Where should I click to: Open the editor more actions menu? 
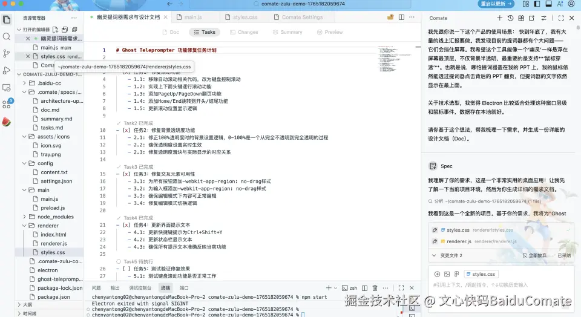coord(412,17)
